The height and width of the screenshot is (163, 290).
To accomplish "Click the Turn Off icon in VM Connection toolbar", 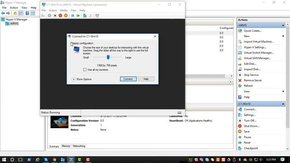I will [x=55, y=16].
